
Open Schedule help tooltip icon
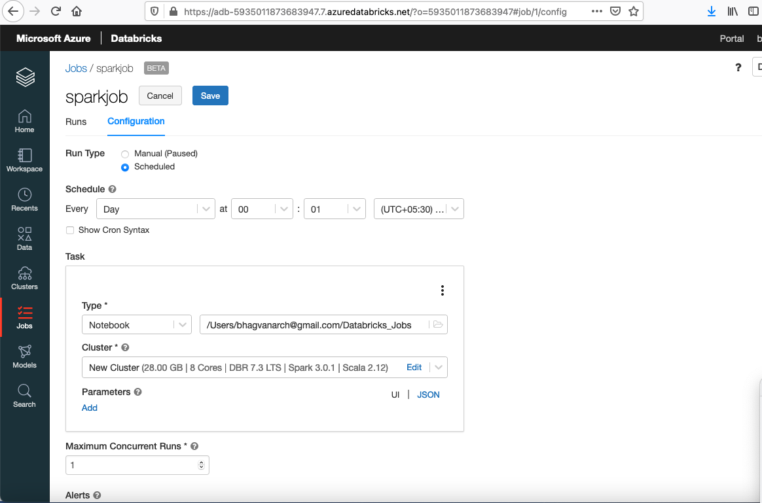coord(112,189)
